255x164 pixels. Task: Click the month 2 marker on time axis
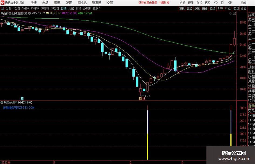[x=131, y=162]
